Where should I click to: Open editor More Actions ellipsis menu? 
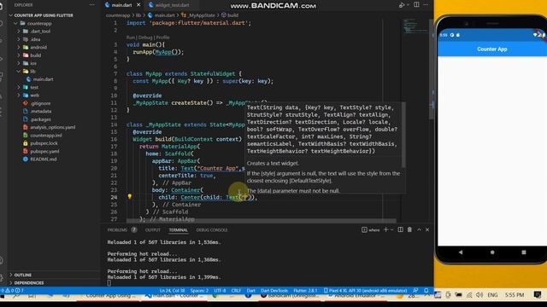click(x=426, y=5)
